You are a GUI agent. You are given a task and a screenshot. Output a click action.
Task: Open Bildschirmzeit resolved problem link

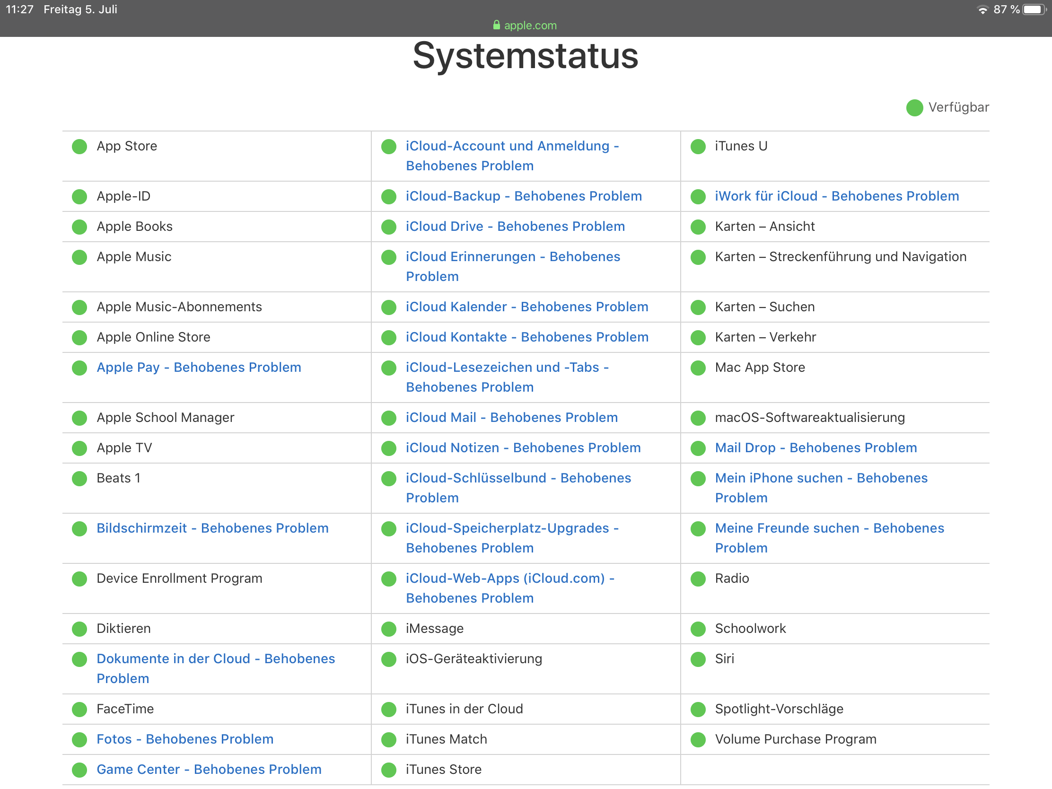coord(212,528)
